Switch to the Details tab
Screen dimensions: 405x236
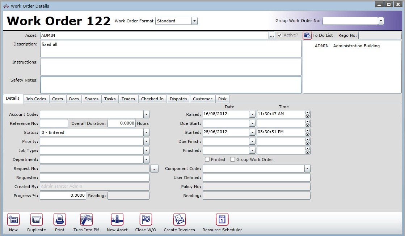click(13, 99)
